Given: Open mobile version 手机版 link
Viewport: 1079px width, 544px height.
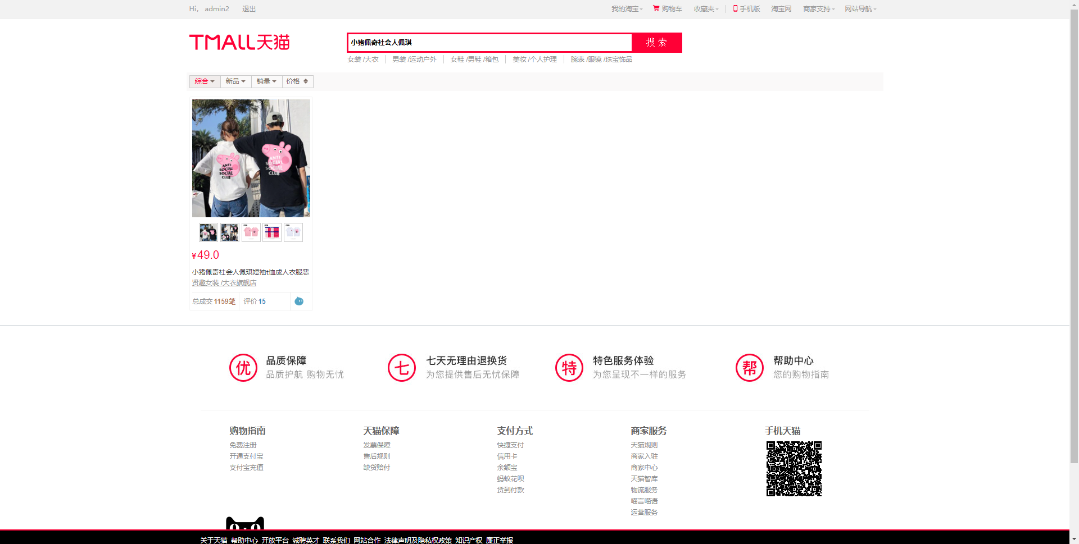Looking at the screenshot, I should coord(746,9).
